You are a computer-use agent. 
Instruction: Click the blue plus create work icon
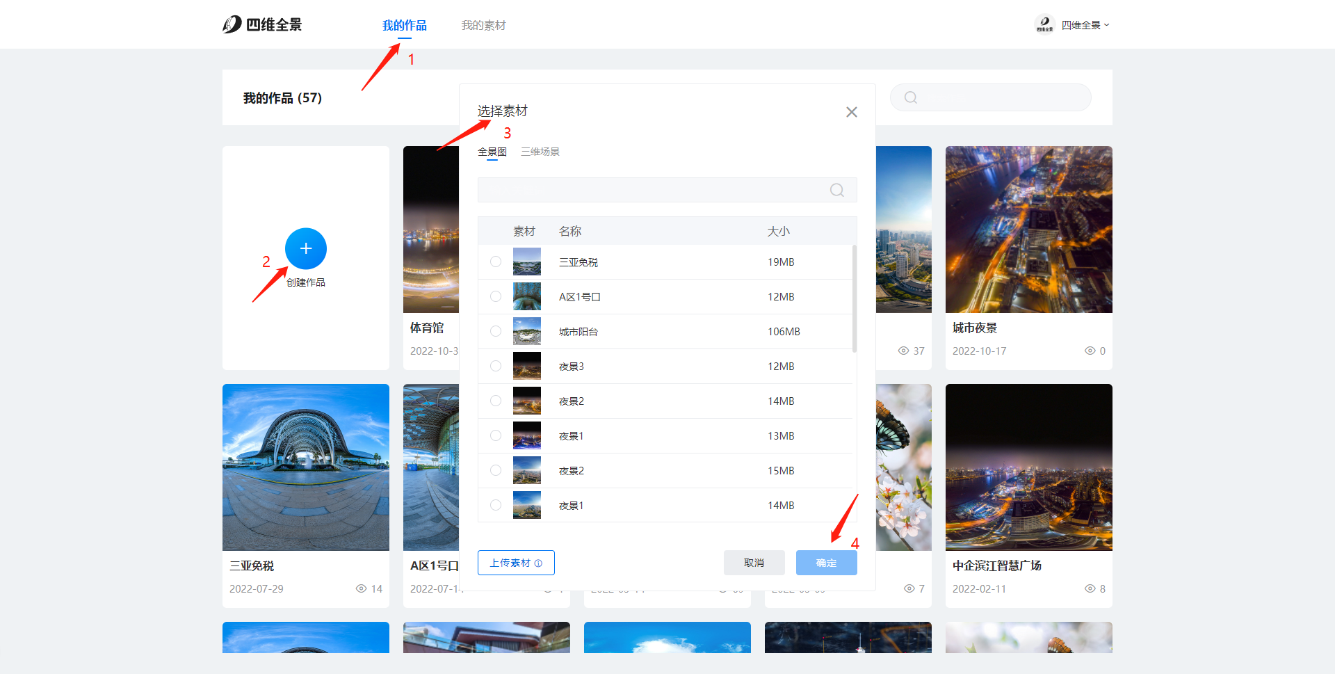(305, 249)
